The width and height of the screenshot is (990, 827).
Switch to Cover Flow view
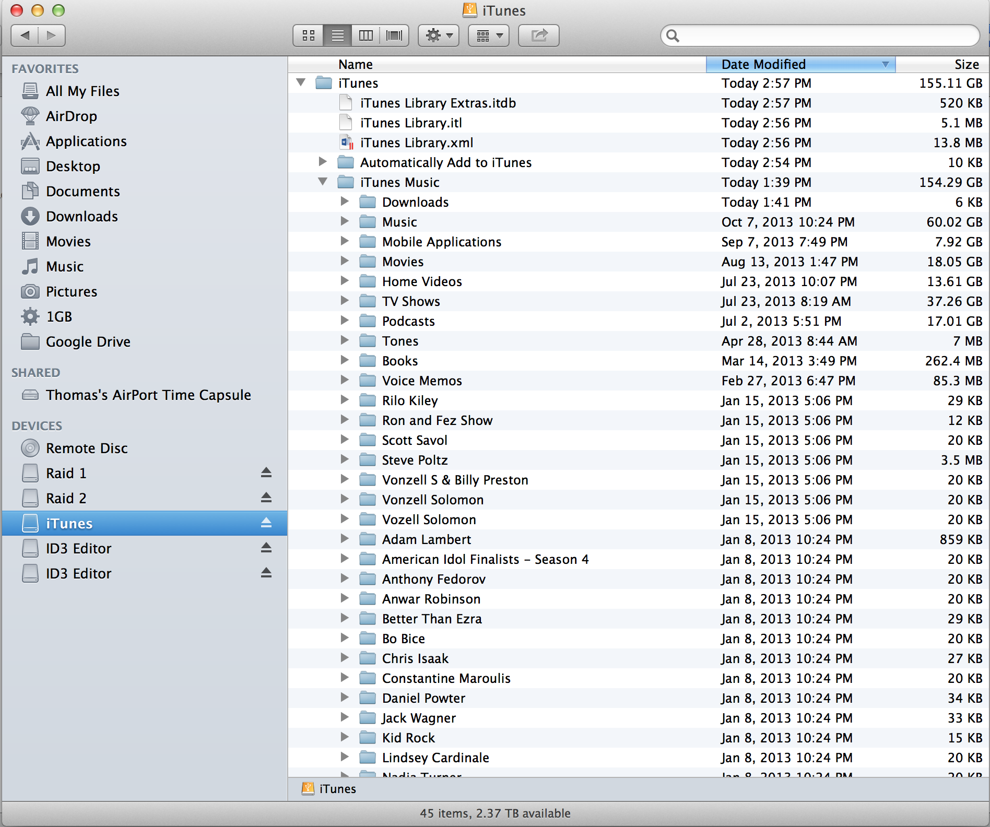click(394, 36)
